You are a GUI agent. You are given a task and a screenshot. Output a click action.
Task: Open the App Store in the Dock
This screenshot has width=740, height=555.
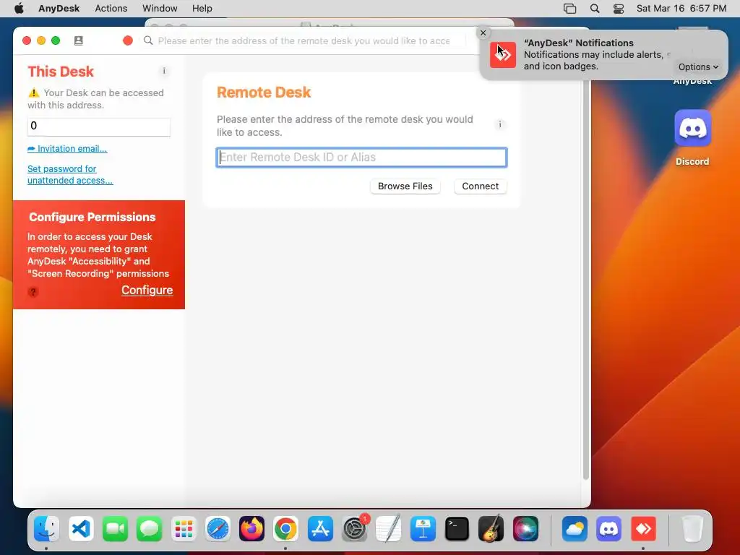click(320, 528)
